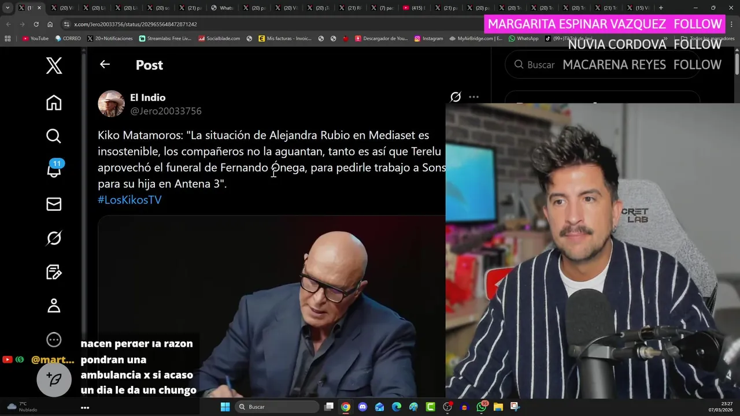This screenshot has height=416, width=740.
Task: Open the Socialblade.com bookmark
Action: (219, 38)
